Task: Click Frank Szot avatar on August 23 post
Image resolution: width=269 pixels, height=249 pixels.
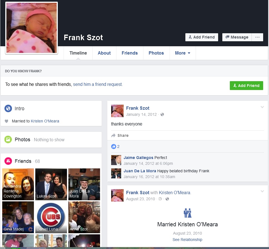Action: [x=117, y=195]
